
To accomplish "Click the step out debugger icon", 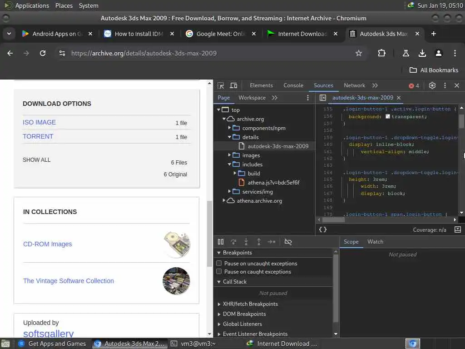I will click(x=258, y=242).
